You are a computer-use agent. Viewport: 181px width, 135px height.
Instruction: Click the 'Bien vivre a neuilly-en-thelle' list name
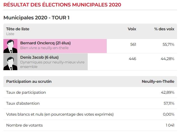[x=44, y=48]
